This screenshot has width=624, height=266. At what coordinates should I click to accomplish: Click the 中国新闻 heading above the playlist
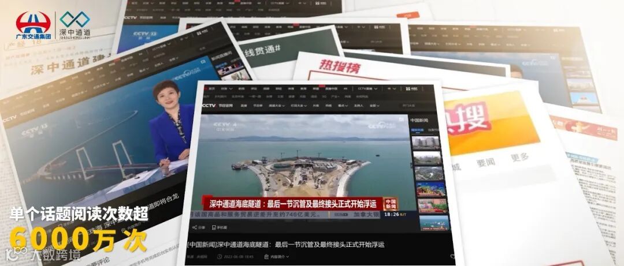(x=419, y=121)
